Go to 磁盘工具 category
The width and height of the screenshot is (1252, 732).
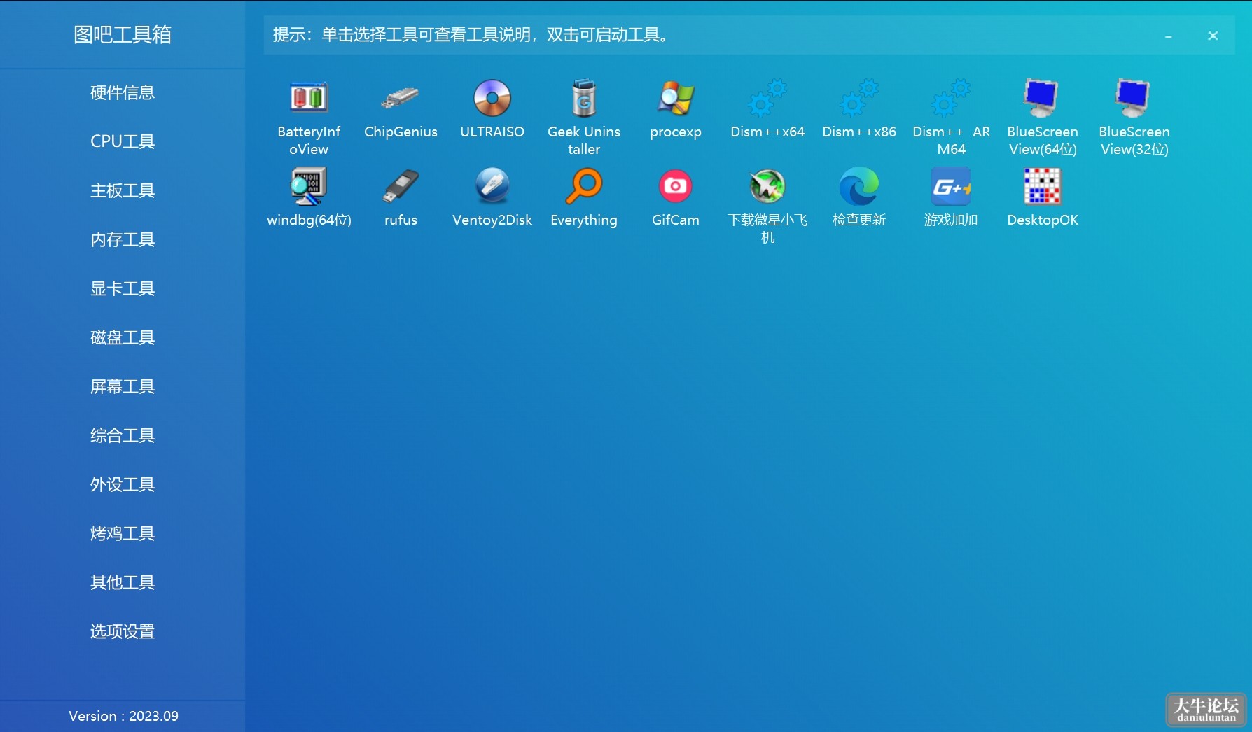[x=123, y=337]
